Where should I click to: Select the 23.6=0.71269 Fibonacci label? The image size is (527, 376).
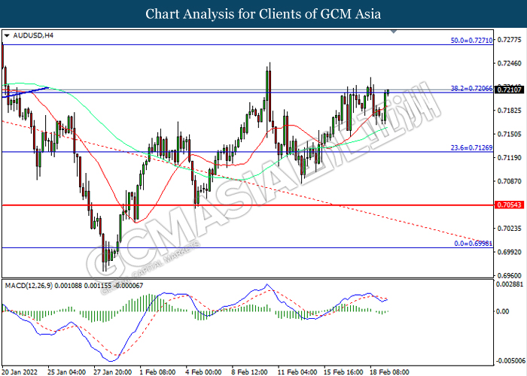point(471,147)
